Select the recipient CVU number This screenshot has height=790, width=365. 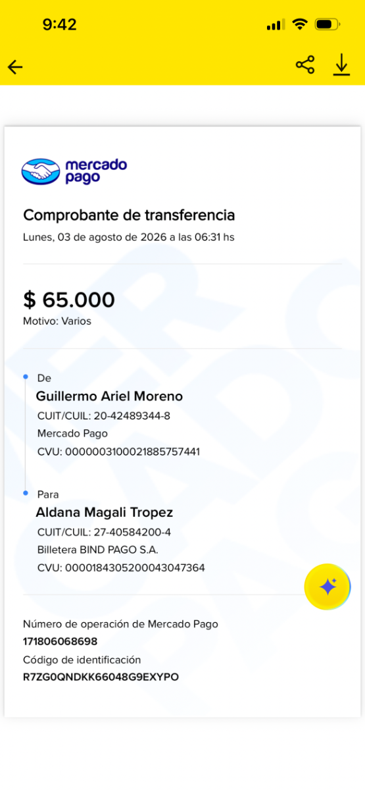tap(121, 567)
